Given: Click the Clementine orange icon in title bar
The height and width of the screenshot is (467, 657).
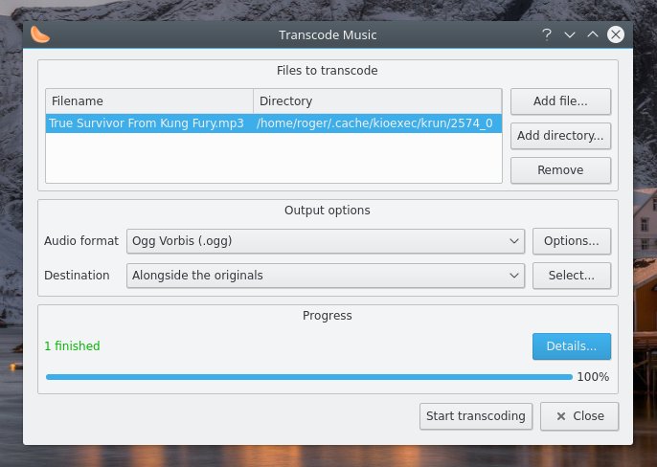Looking at the screenshot, I should tap(40, 34).
